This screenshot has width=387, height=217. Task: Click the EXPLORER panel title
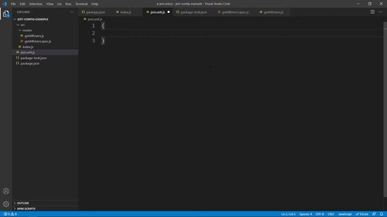click(24, 12)
